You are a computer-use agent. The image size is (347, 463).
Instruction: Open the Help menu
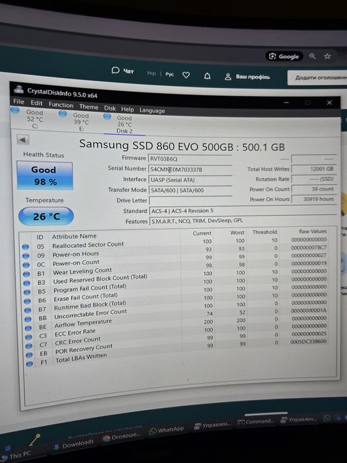coord(128,109)
